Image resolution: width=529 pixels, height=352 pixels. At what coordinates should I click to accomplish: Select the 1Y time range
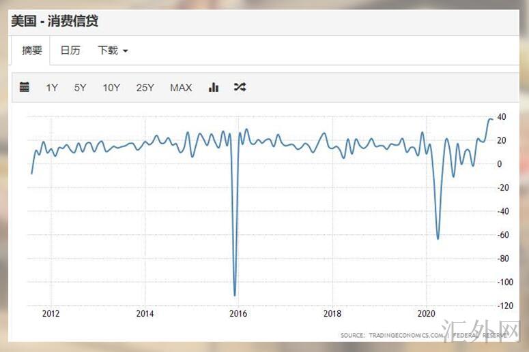point(52,87)
